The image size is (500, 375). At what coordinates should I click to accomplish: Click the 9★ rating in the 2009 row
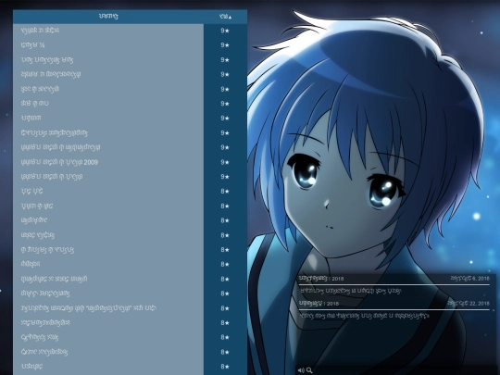coord(225,162)
